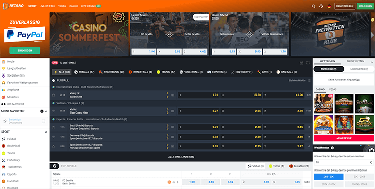Open Favoriten Wettprogramm icon in sidebar
375x189 pixels.
[3, 83]
